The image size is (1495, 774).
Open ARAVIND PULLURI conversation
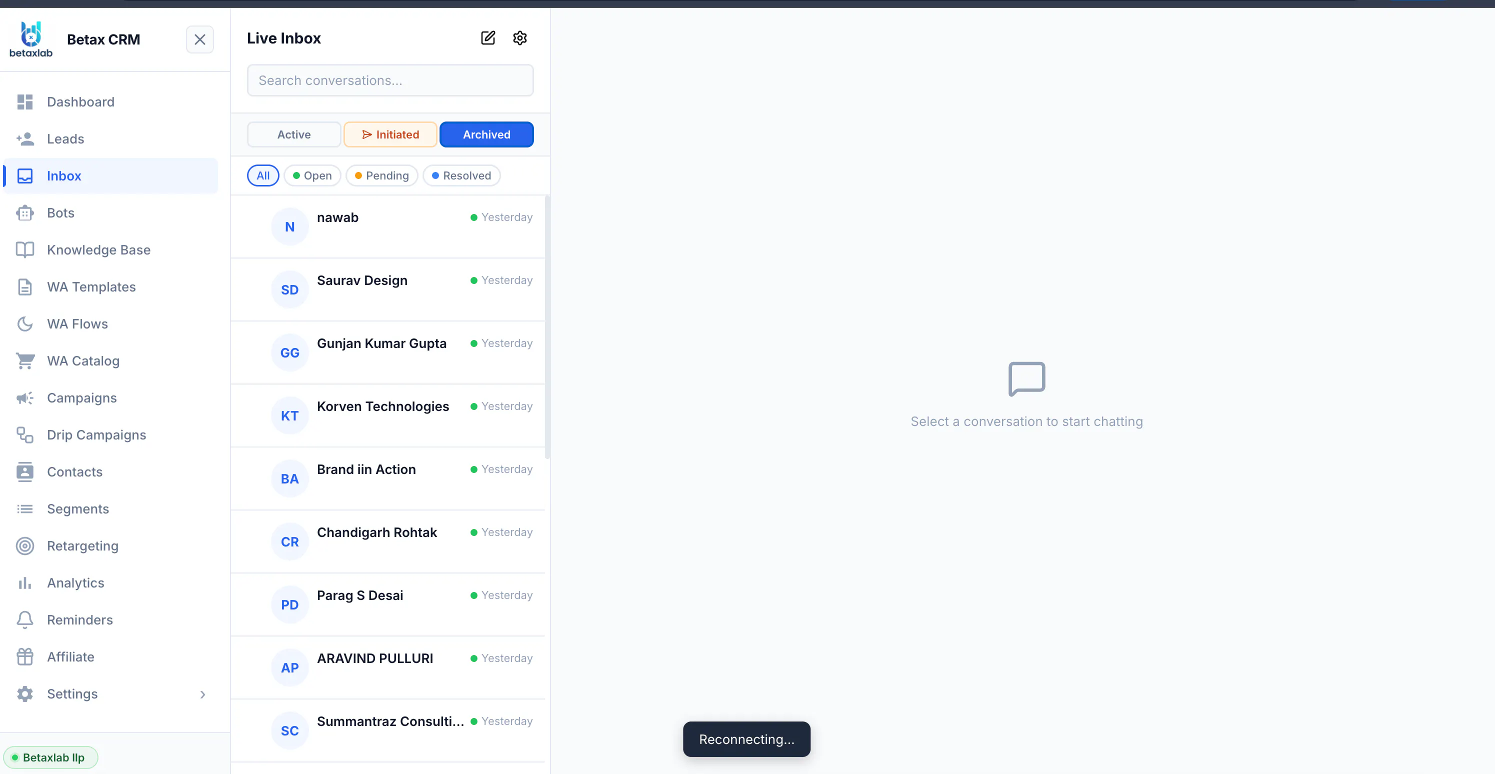(x=387, y=668)
